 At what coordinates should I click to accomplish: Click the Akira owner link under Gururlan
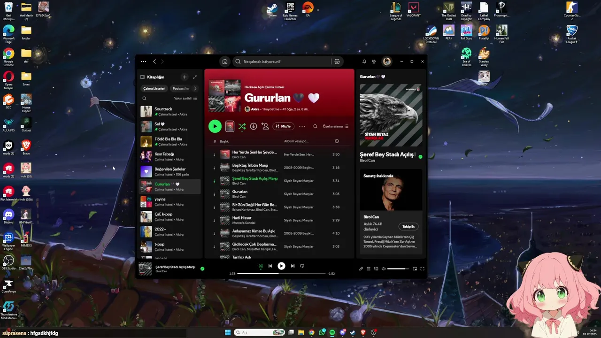tap(255, 109)
